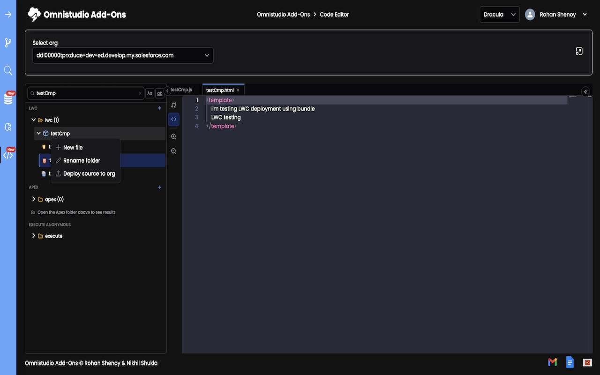Screen dimensions: 600x375
Task: Open the Select org dropdown
Action: pos(123,55)
